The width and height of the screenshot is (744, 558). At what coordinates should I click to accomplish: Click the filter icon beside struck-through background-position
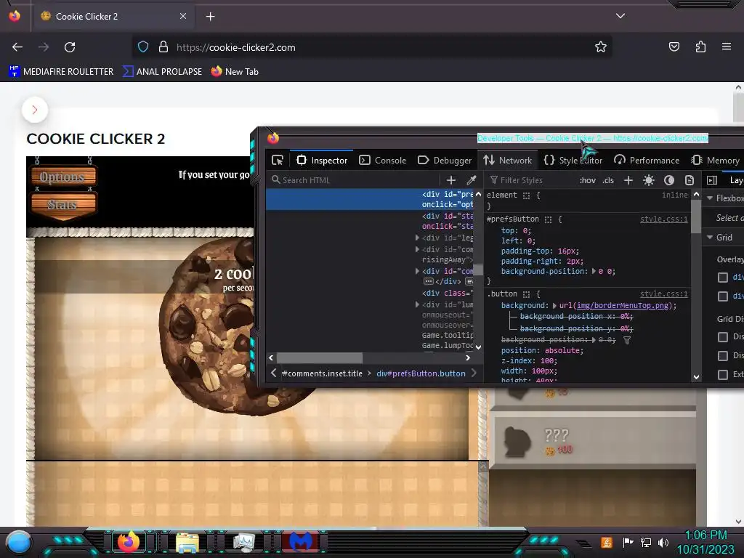(x=627, y=340)
